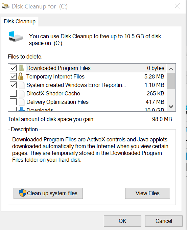This screenshot has height=230, width=187.
Task: Click the Disk Cleanup title bar icon
Action: click(6, 6)
